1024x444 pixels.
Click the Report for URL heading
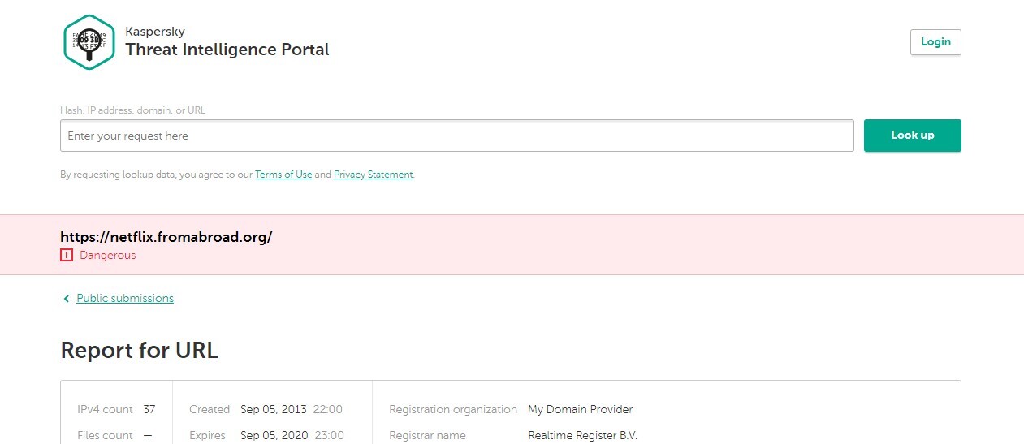tap(139, 351)
